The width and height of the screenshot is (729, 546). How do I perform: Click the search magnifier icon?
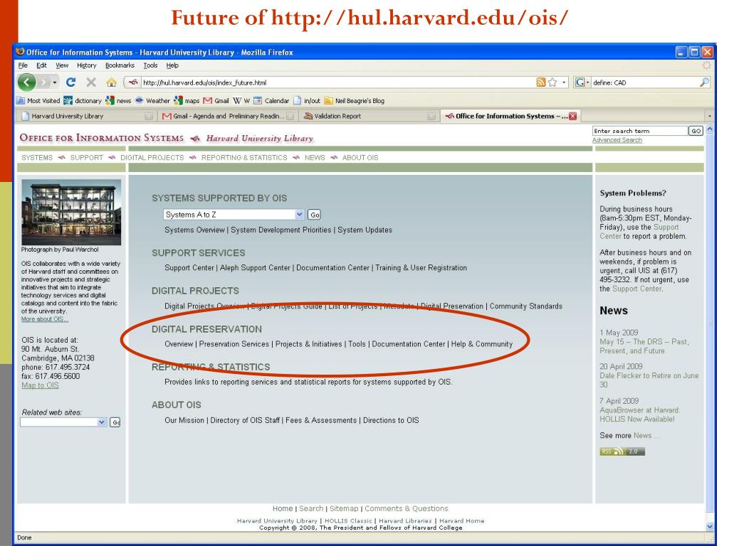tap(704, 82)
